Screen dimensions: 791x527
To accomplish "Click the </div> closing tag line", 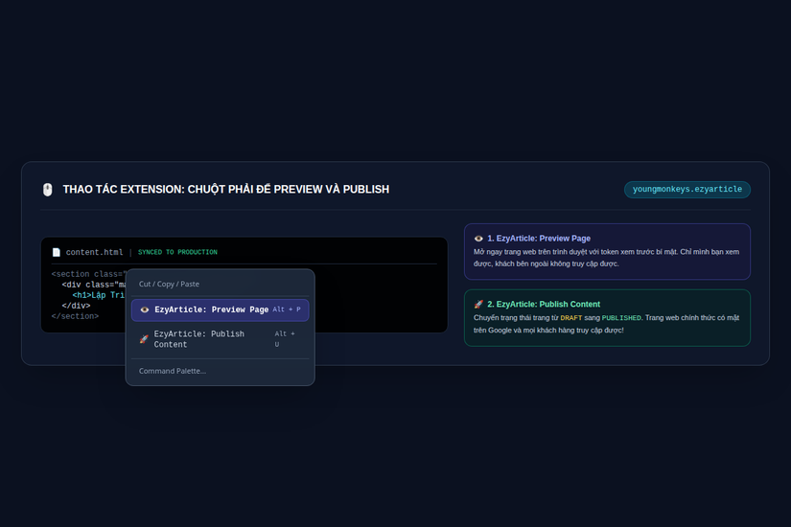I will pyautogui.click(x=76, y=306).
